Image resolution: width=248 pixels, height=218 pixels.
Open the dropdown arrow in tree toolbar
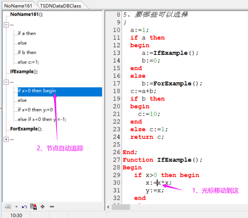coord(16,207)
